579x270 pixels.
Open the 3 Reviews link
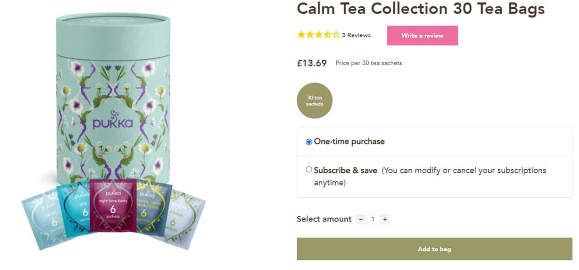tap(356, 35)
